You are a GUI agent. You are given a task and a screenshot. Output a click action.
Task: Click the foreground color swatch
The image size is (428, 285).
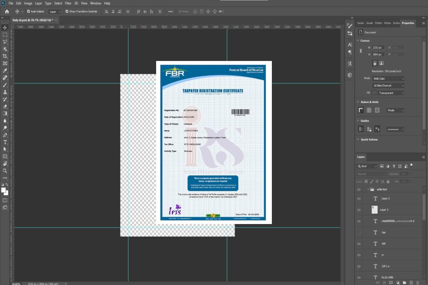(x=4, y=190)
